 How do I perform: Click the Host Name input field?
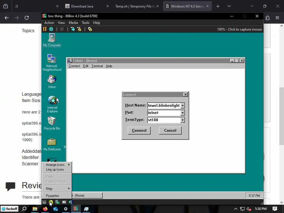[x=164, y=106]
